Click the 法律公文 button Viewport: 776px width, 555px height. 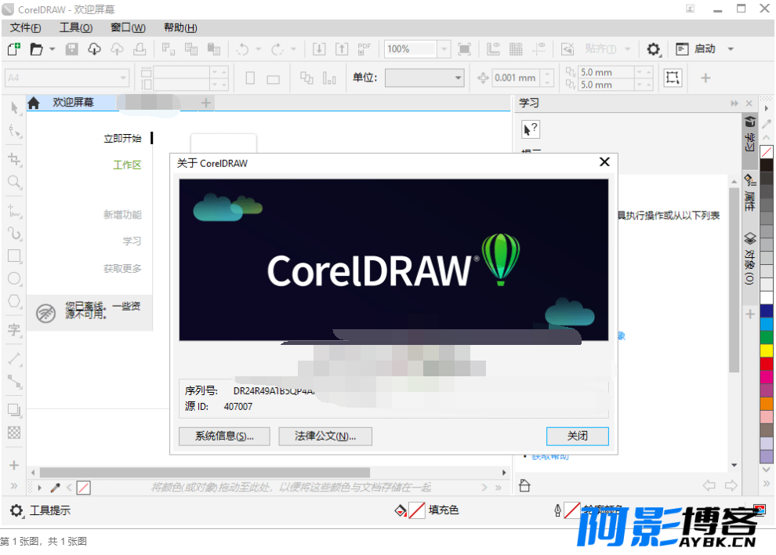pos(325,436)
